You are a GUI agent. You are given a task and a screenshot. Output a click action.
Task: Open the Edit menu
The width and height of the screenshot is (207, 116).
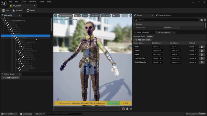[16, 2]
